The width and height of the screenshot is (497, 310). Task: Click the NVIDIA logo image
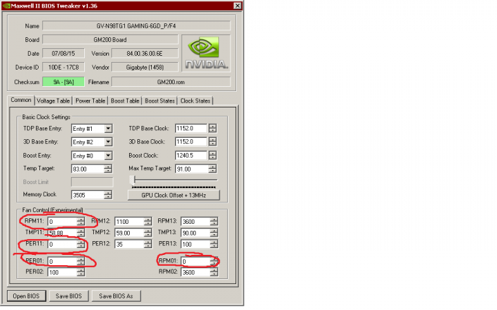tap(206, 53)
